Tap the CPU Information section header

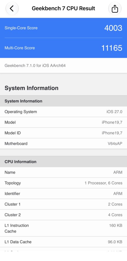point(63,162)
